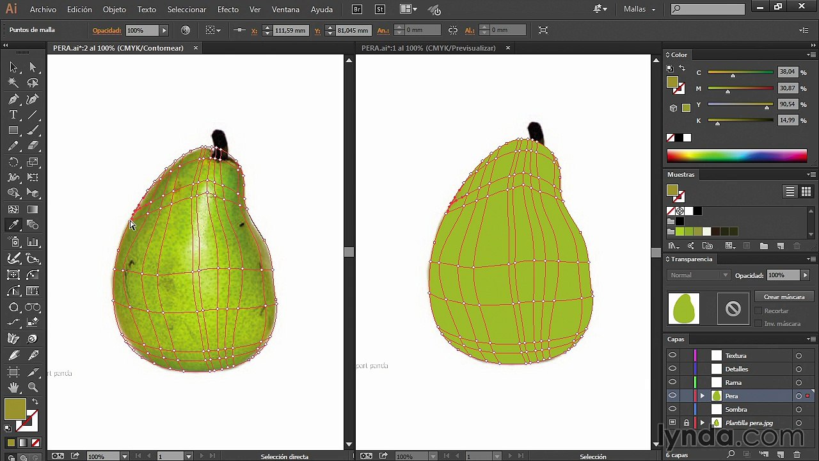The height and width of the screenshot is (461, 819).
Task: Open the Edición menu
Action: click(x=79, y=10)
